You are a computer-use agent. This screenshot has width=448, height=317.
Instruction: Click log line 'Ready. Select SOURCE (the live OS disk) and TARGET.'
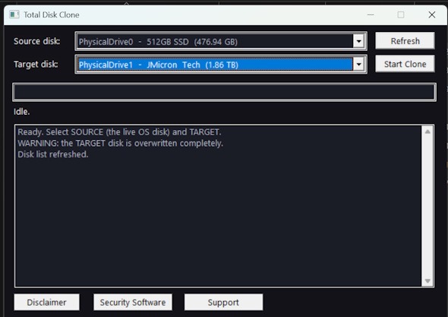(x=119, y=132)
